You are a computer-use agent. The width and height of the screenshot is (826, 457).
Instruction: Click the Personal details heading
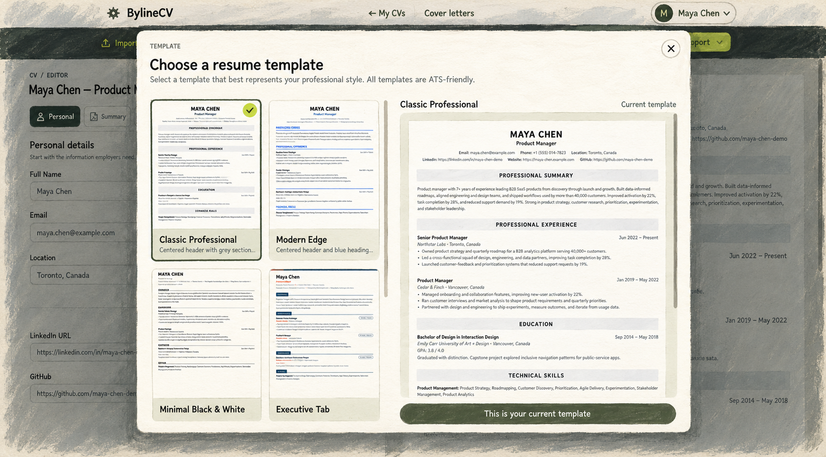pyautogui.click(x=62, y=145)
